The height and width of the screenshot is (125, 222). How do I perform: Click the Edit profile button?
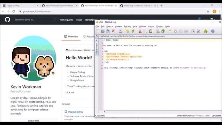pyautogui.click(x=33, y=120)
